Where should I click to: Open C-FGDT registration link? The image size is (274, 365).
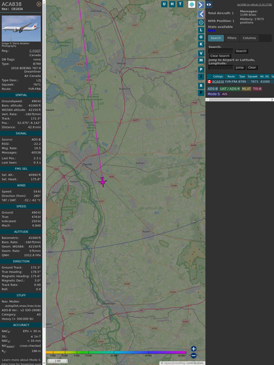click(x=35, y=51)
